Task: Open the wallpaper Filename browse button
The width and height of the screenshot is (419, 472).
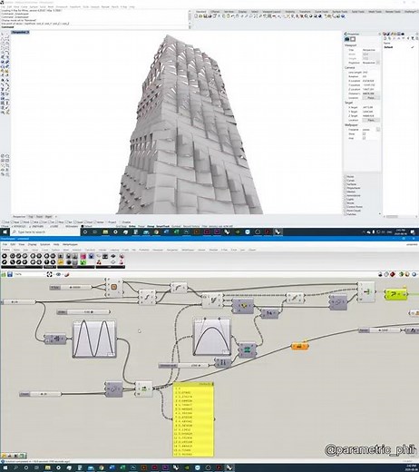Action: pos(378,130)
